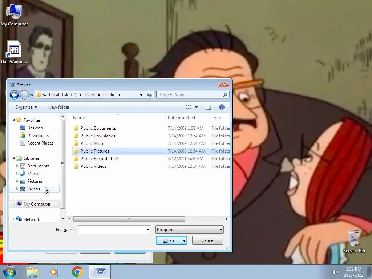Select Network in the navigation pane
The height and width of the screenshot is (279, 372).
click(x=32, y=219)
